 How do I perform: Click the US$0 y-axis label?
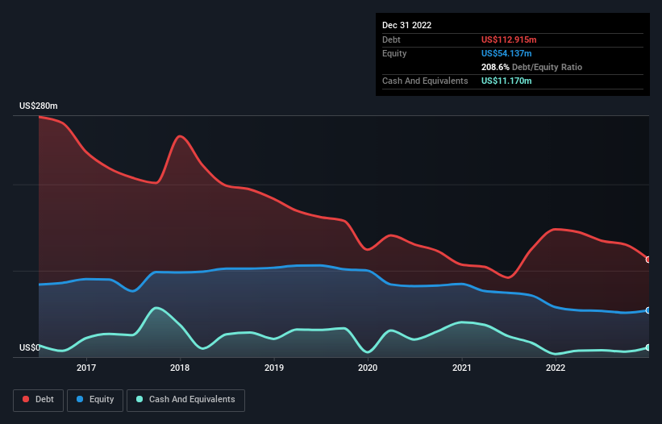pos(30,347)
